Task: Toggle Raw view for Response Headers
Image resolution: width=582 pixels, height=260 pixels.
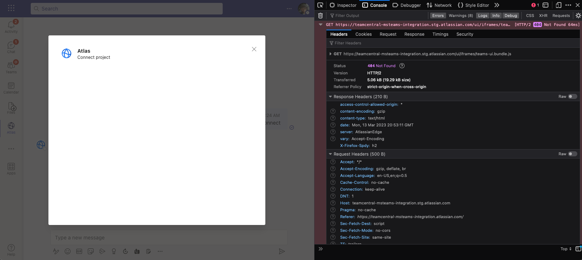Action: pos(573,96)
